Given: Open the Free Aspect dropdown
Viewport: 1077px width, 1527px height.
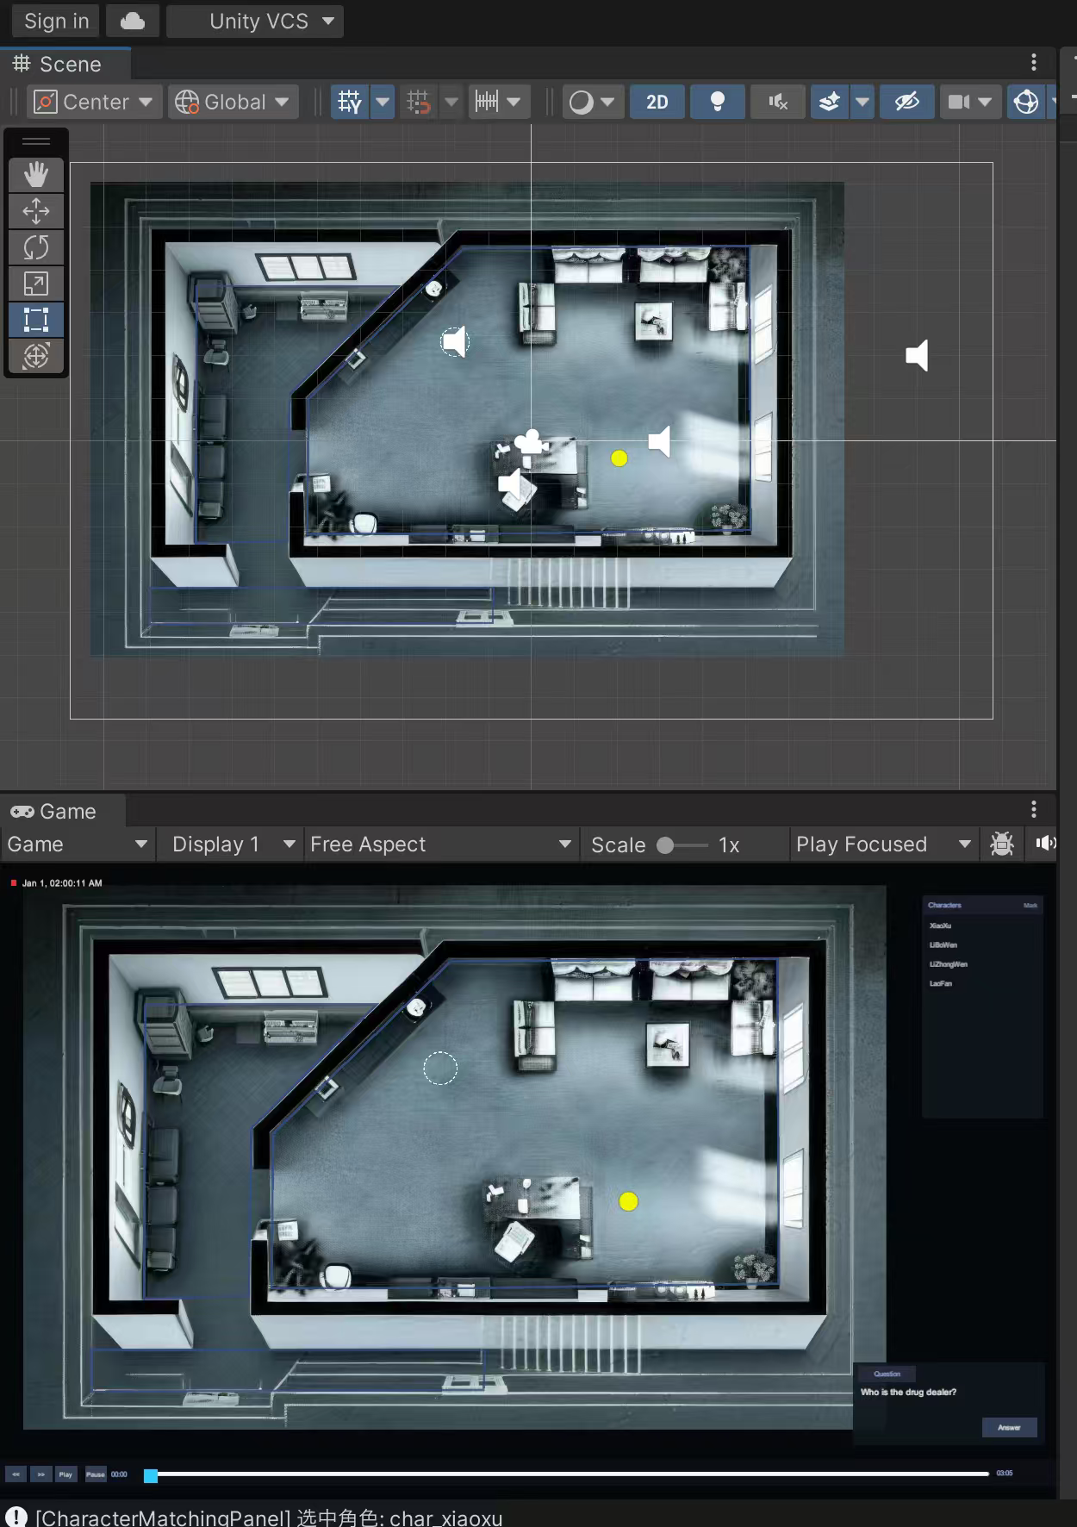Looking at the screenshot, I should (442, 845).
